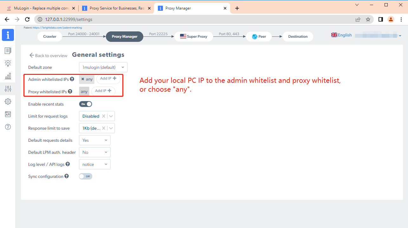Turn on Sync configuration
Screen dimensions: 408x228
(x=85, y=176)
